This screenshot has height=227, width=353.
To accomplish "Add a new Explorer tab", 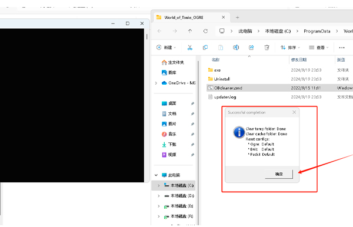I will point(237,17).
